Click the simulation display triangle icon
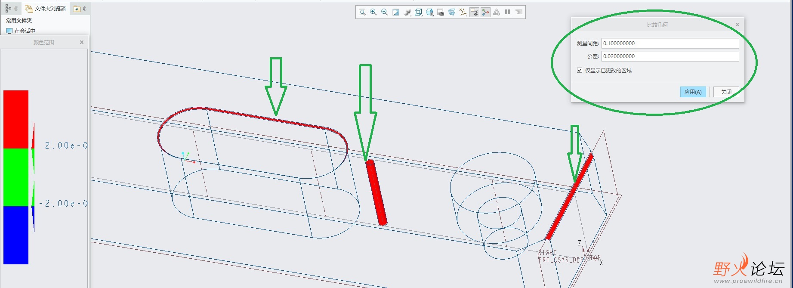This screenshot has width=793, height=288. coord(497,12)
